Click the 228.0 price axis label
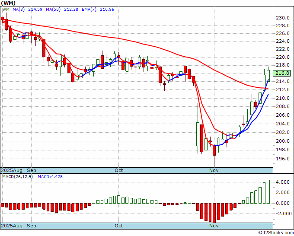294x236 pixels. 283,26
